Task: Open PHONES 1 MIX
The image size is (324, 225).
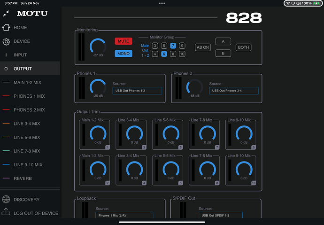Action: point(30,96)
